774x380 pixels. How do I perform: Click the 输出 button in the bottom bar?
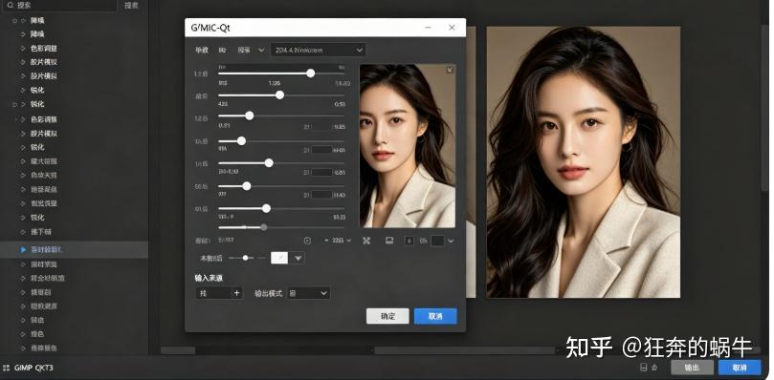(x=692, y=368)
